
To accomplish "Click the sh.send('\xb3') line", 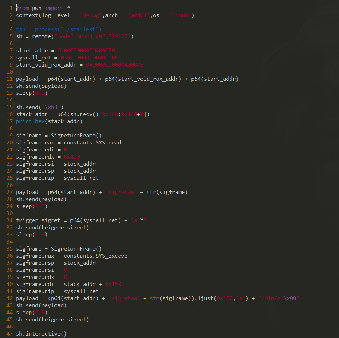I will 40,107.
